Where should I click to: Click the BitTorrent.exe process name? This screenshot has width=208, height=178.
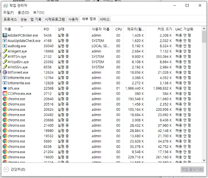[18, 72]
